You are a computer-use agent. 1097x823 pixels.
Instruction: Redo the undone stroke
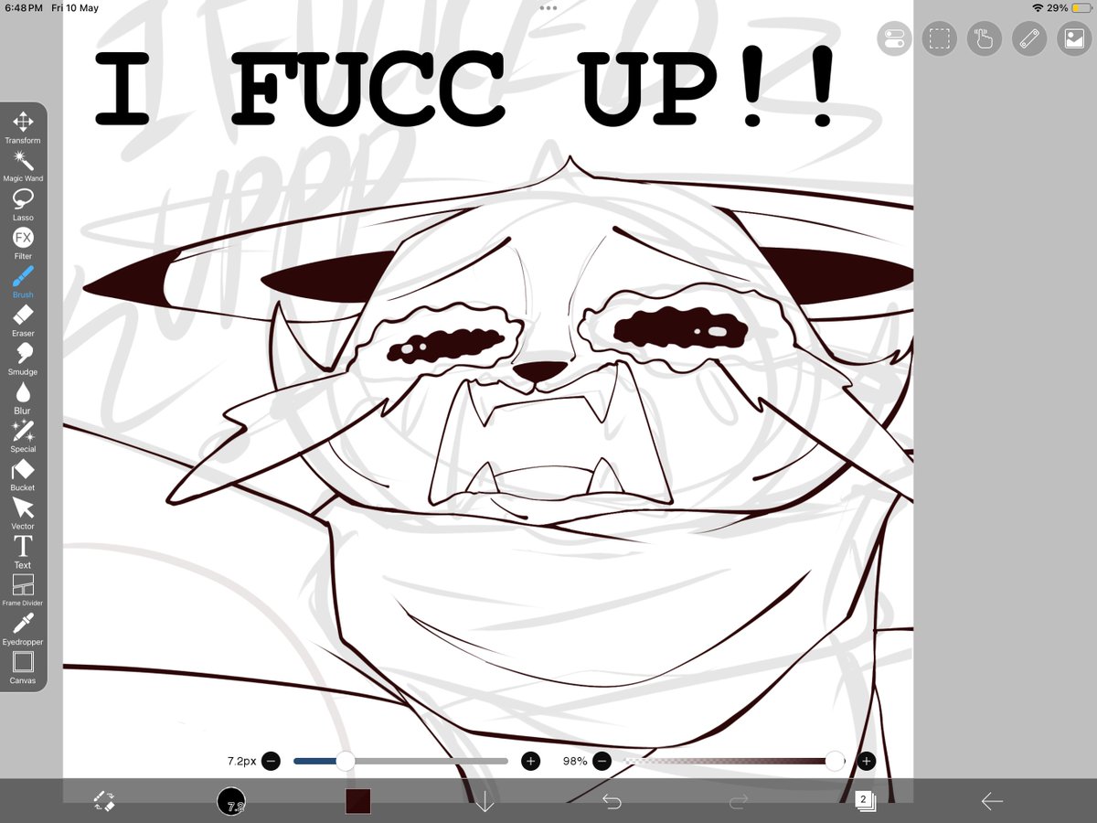coord(739,802)
